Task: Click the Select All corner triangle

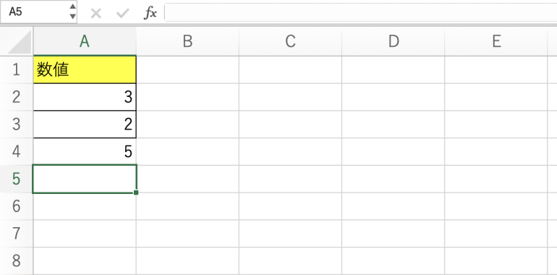Action: [x=20, y=43]
